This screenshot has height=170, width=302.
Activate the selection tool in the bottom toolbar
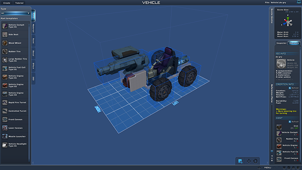click(240, 161)
